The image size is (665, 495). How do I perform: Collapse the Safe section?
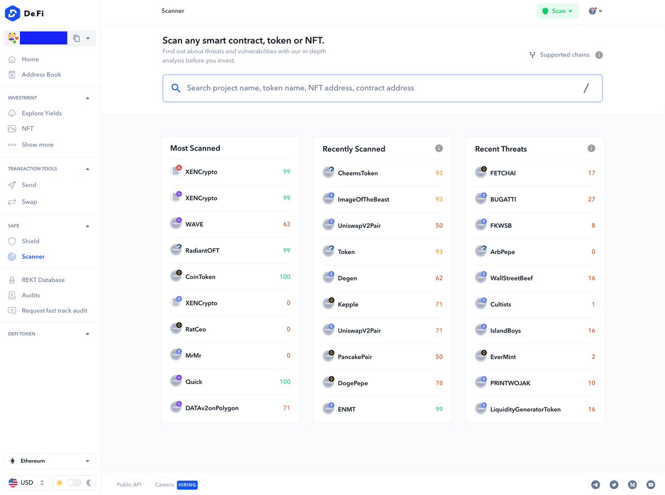[x=88, y=226]
